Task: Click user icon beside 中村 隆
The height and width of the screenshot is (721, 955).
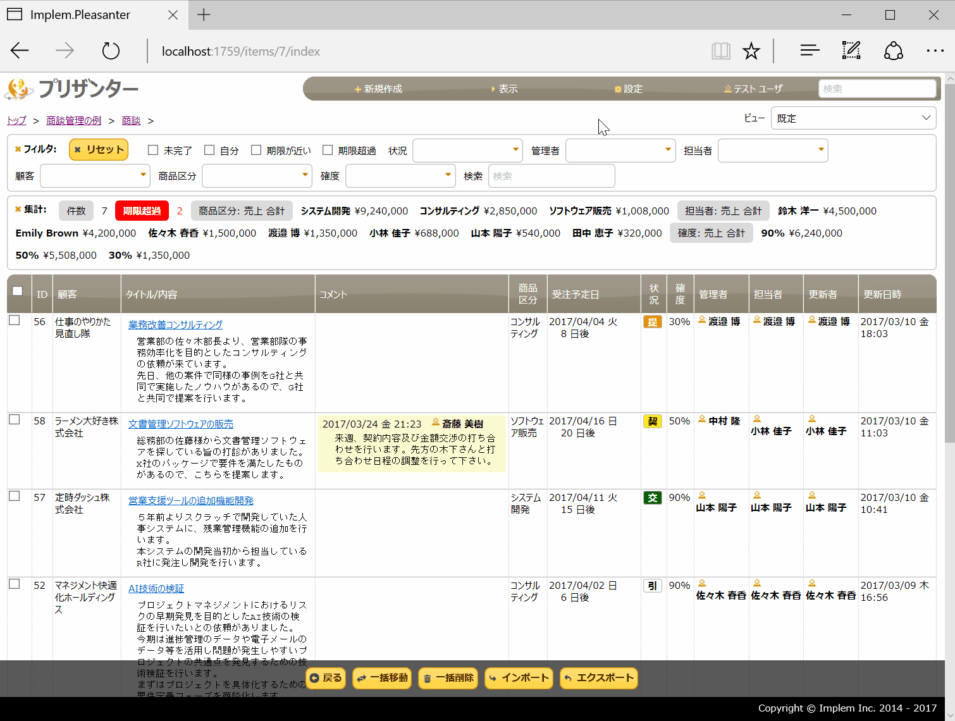Action: click(702, 419)
